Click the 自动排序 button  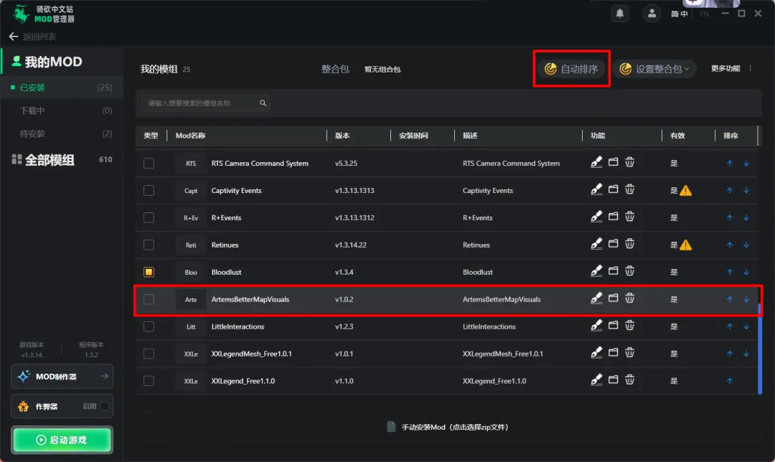tap(571, 69)
